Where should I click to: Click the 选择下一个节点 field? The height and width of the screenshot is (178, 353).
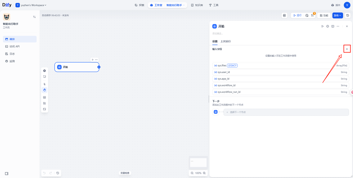tap(286, 112)
